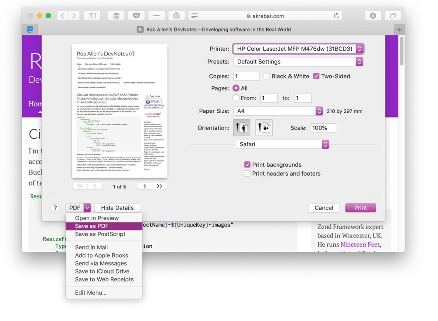Click the stacked layers extension icon

point(116,16)
